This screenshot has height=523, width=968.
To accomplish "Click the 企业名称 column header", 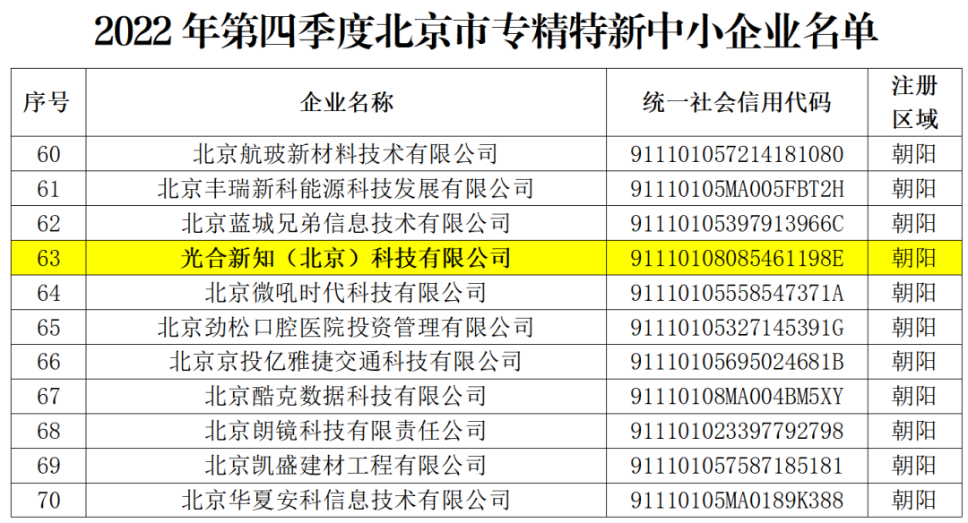I will [x=346, y=102].
